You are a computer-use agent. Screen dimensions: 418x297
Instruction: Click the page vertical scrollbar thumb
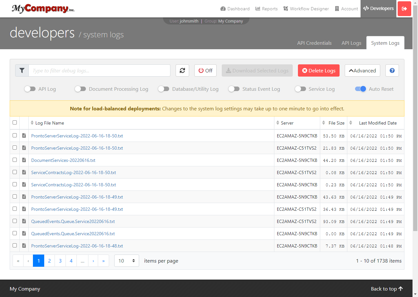tap(415, 117)
